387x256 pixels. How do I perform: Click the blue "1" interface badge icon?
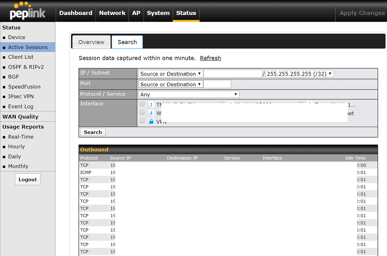coord(151,104)
